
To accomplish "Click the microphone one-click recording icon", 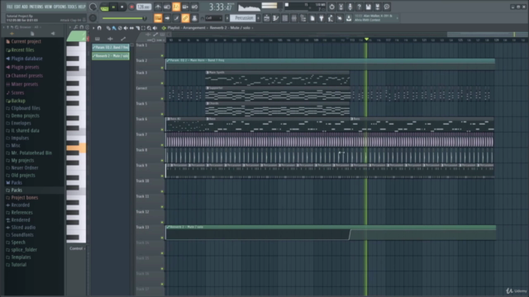I will pos(350,7).
